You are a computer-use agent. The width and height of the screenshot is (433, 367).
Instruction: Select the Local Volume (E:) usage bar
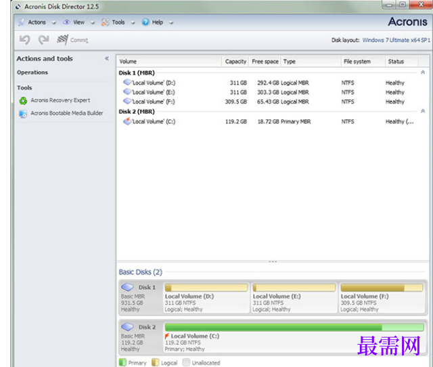pyautogui.click(x=294, y=288)
